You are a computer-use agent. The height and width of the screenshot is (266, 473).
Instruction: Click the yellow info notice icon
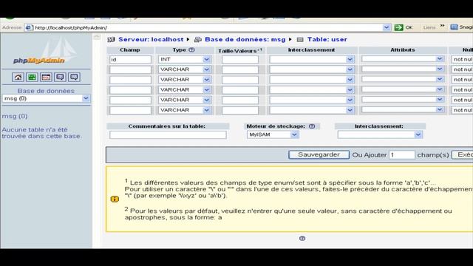click(115, 199)
